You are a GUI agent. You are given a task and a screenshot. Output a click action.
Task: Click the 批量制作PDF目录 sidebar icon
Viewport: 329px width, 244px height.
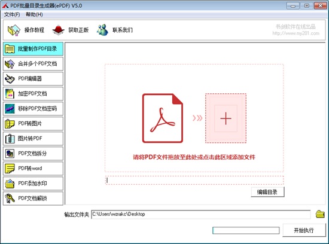10,49
